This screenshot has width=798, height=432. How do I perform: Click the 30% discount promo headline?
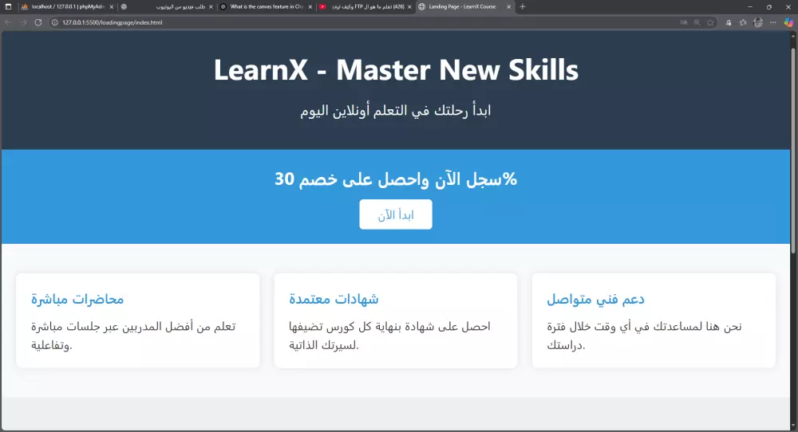tap(396, 179)
